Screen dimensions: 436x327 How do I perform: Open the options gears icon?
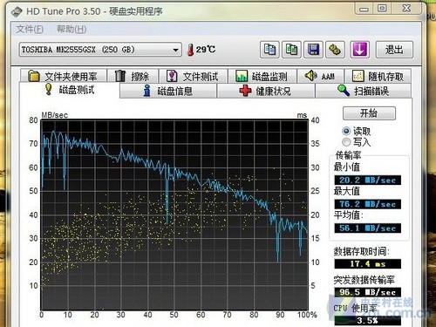pyautogui.click(x=335, y=50)
